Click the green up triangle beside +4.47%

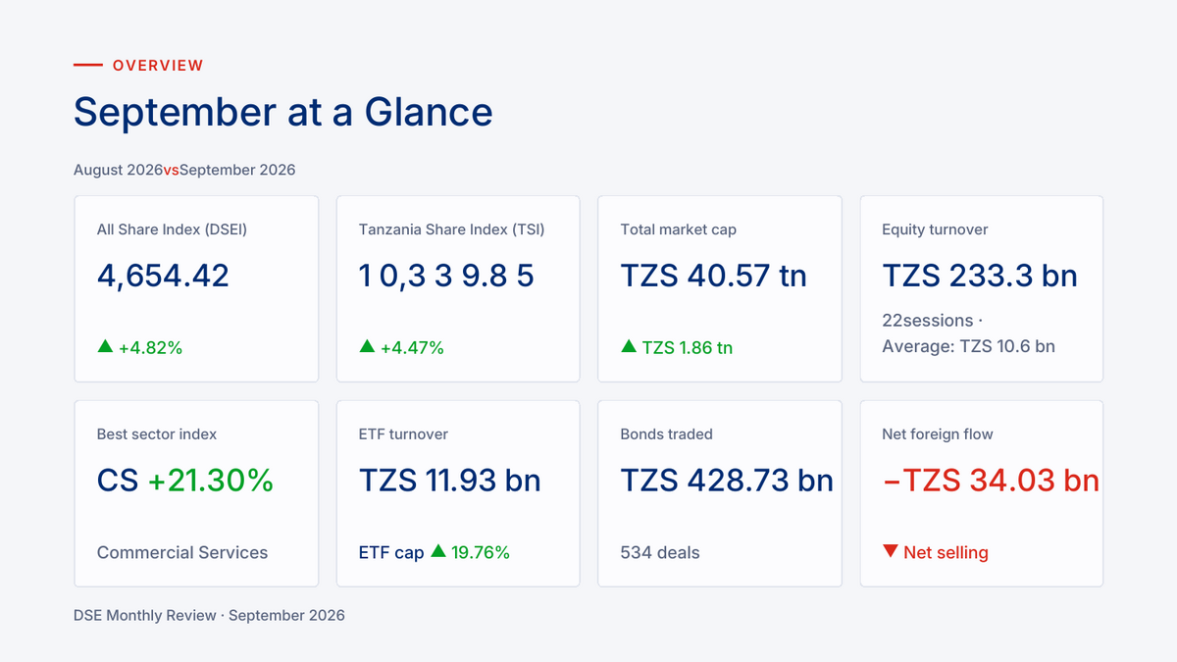(x=367, y=346)
